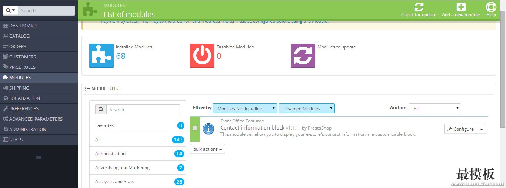Viewport: 506px width, 188px height.
Task: Open the Catalog menu
Action: (x=39, y=36)
